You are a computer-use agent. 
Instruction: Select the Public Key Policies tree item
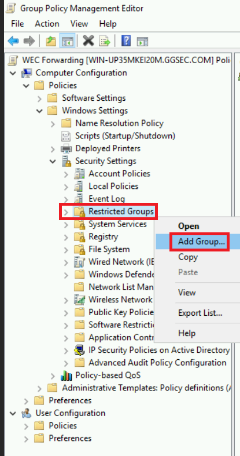(121, 312)
